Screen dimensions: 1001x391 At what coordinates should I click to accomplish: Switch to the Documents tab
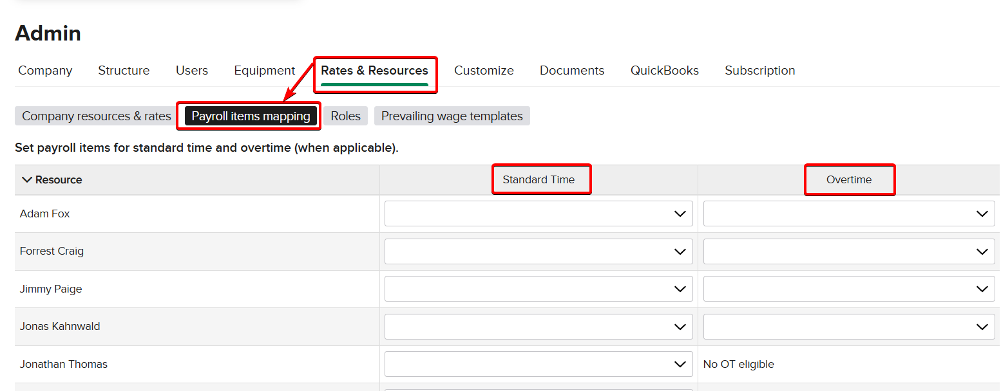(572, 71)
